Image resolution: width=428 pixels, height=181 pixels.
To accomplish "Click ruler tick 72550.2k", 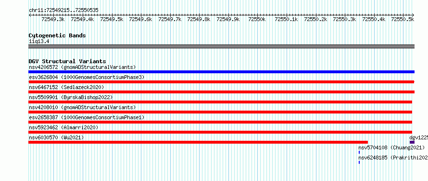I will click(315, 19).
